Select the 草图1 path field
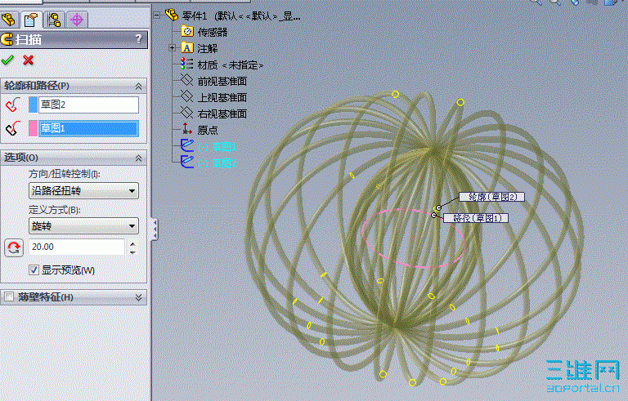628x401 pixels. 88,128
